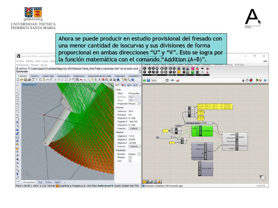278x208 pixels.
Task: Click the green pixel creature icon in Grasshopper
Action: click(192, 72)
